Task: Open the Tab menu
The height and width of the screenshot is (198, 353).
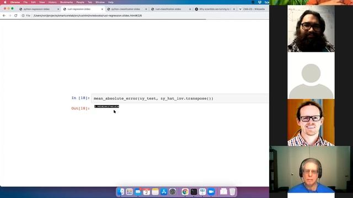Action: [x=90, y=2]
